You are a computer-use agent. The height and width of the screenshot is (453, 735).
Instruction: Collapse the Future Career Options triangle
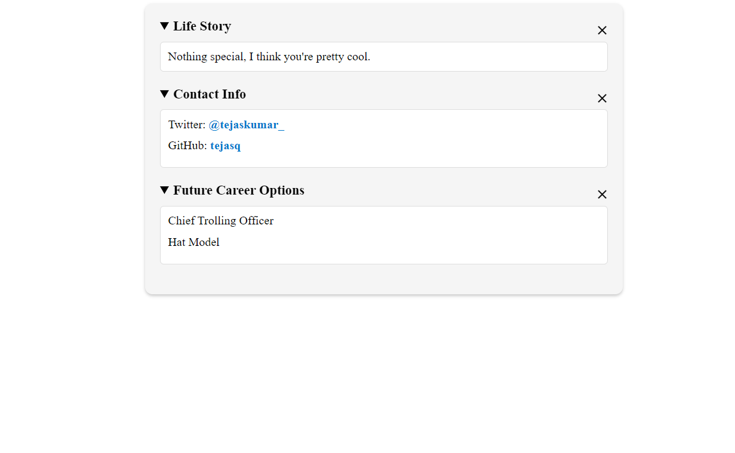(x=165, y=190)
